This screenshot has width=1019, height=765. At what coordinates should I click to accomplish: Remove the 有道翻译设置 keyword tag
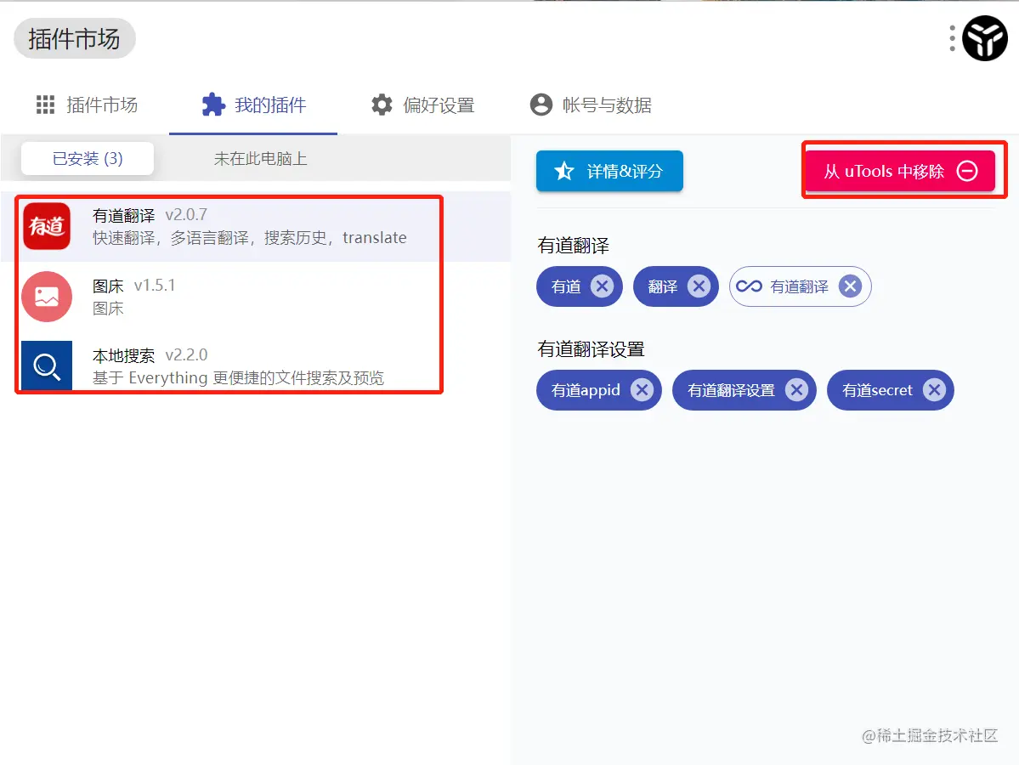pos(796,390)
